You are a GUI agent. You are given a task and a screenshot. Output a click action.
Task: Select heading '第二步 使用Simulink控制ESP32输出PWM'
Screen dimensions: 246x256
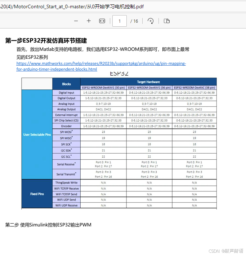pyautogui.click(x=48, y=225)
